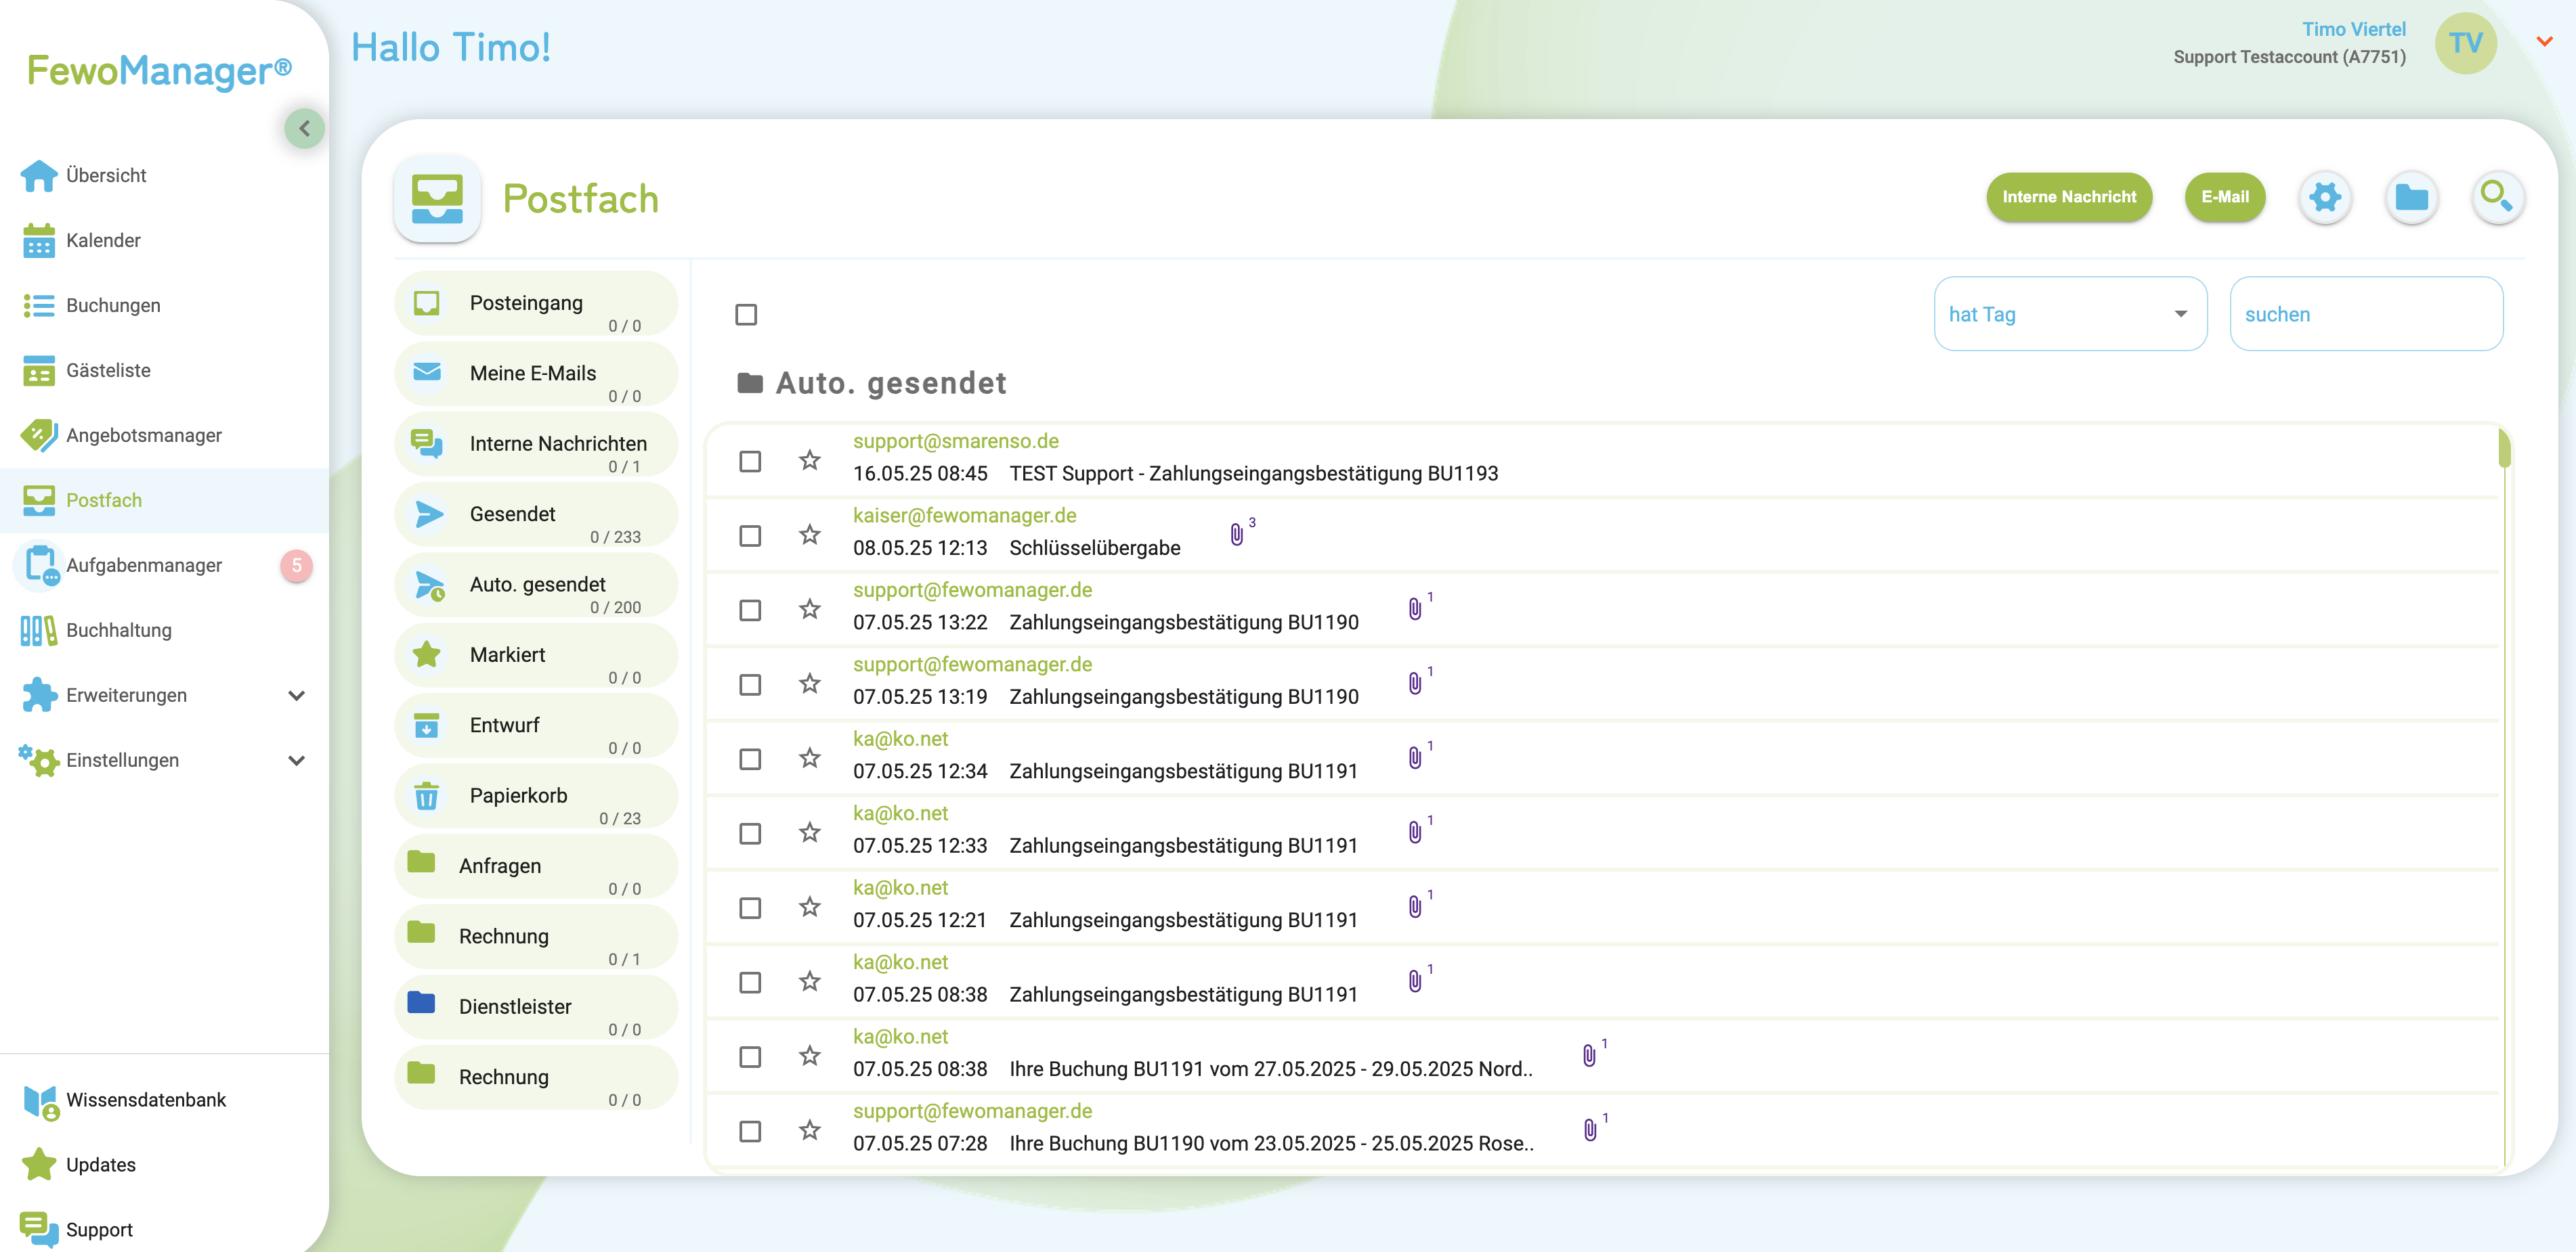This screenshot has width=2576, height=1252.
Task: Go to Buchungen in the sidebar
Action: pyautogui.click(x=113, y=305)
